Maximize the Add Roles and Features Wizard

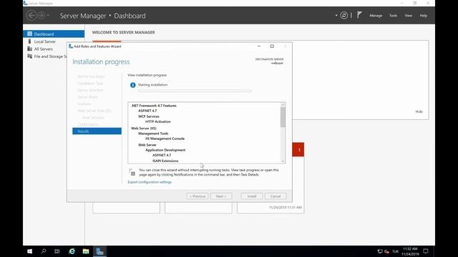tap(272, 46)
